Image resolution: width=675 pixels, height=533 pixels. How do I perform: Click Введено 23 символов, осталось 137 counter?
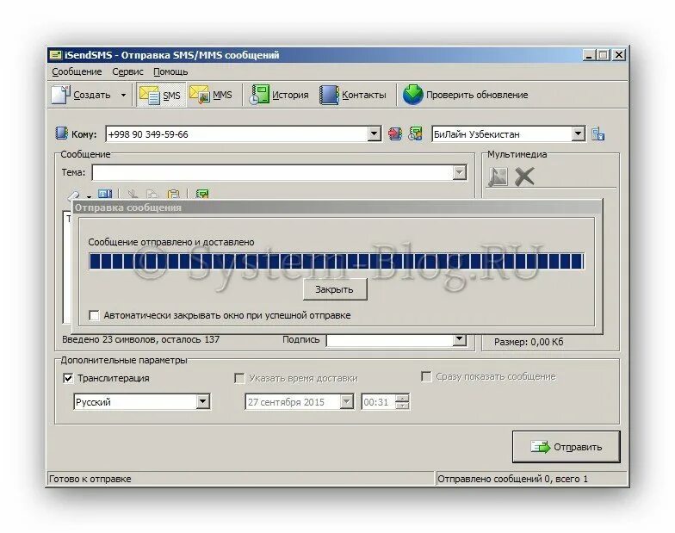141,339
